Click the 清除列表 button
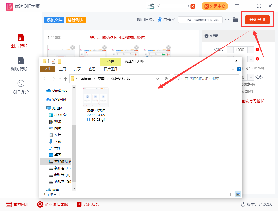Image resolution: width=278 pixels, height=211 pixels. coord(76,20)
